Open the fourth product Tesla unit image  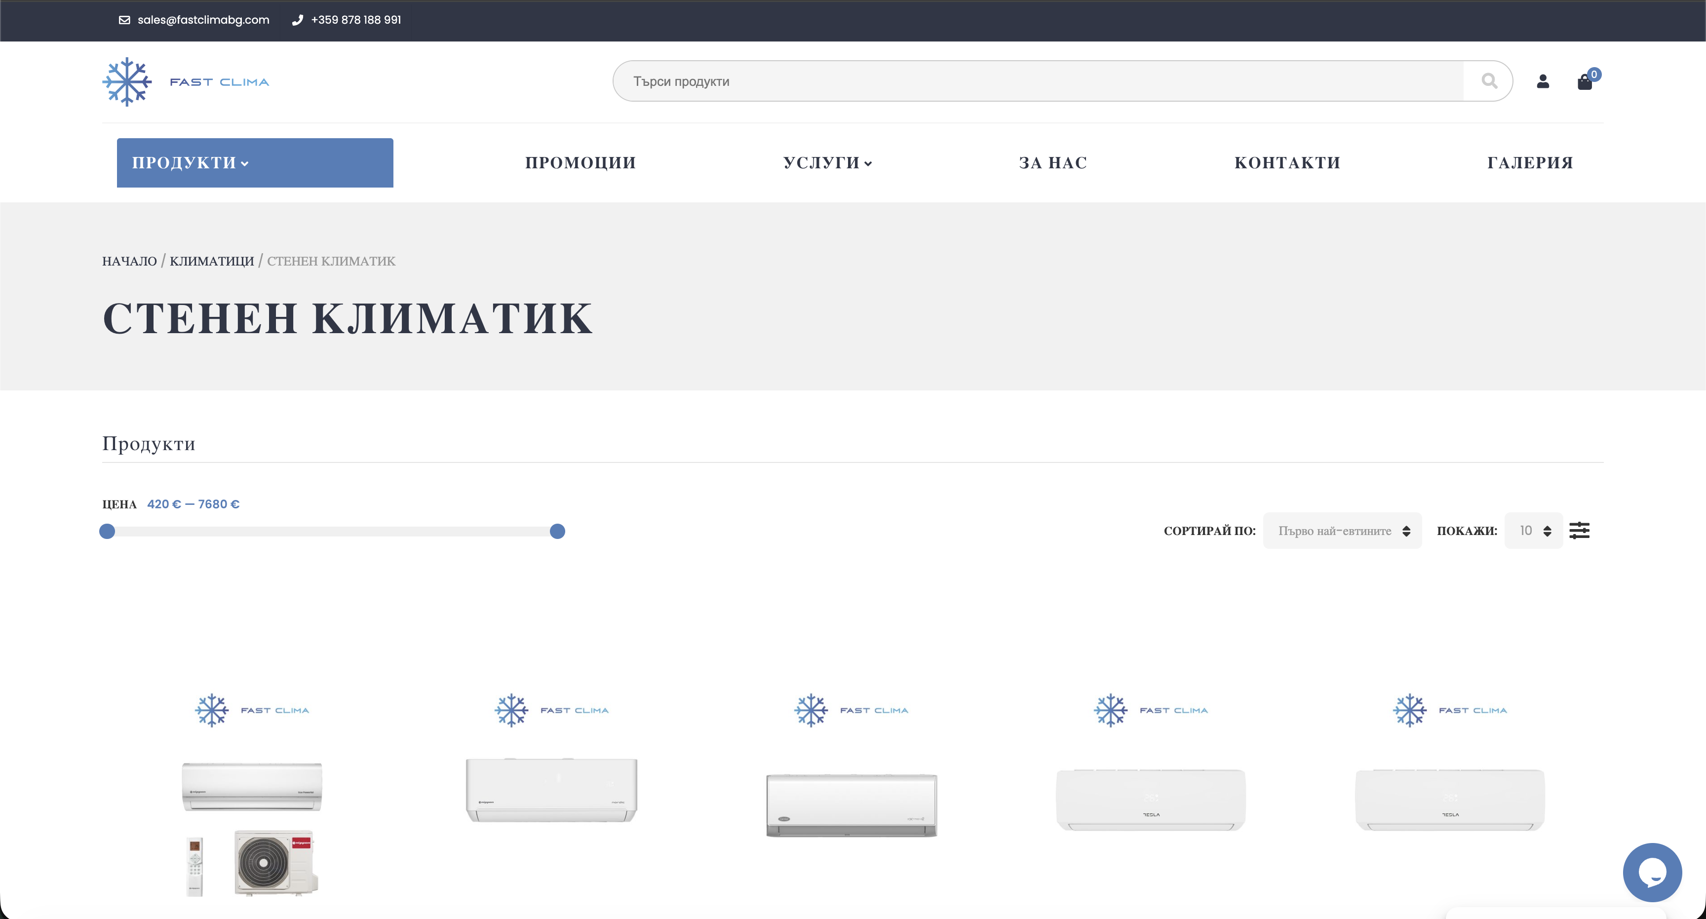coord(1150,800)
